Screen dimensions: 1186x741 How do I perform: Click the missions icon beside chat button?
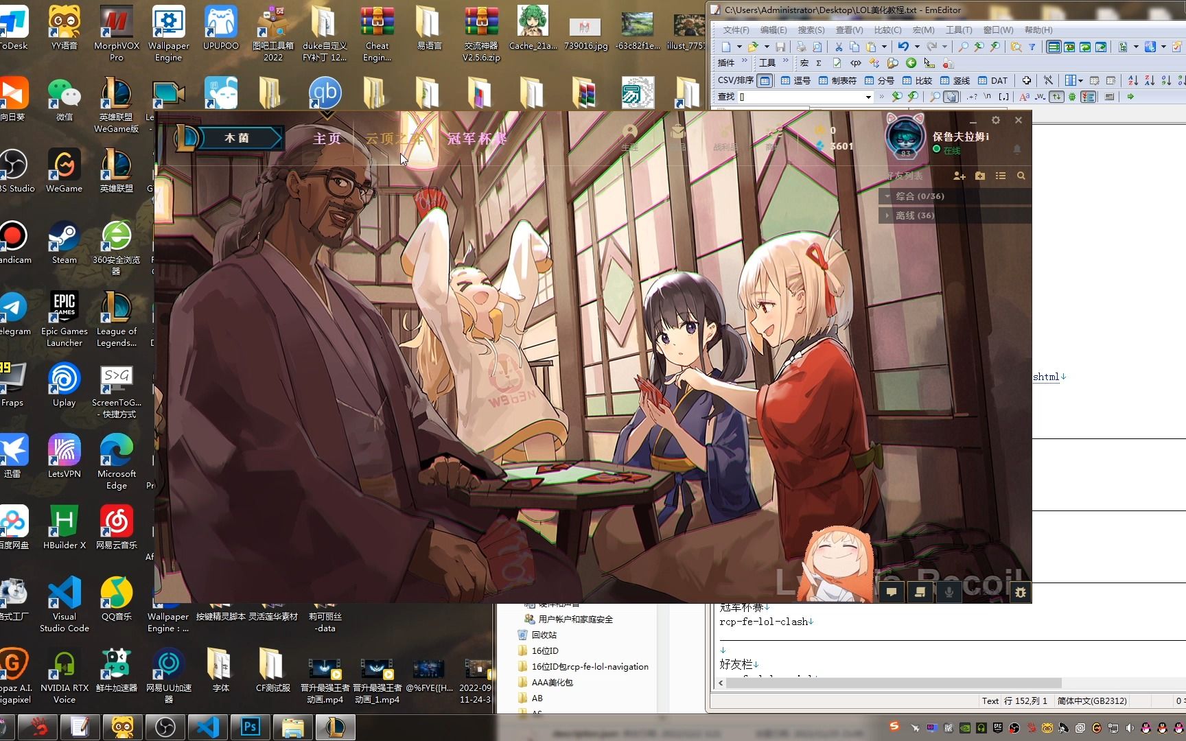(920, 592)
